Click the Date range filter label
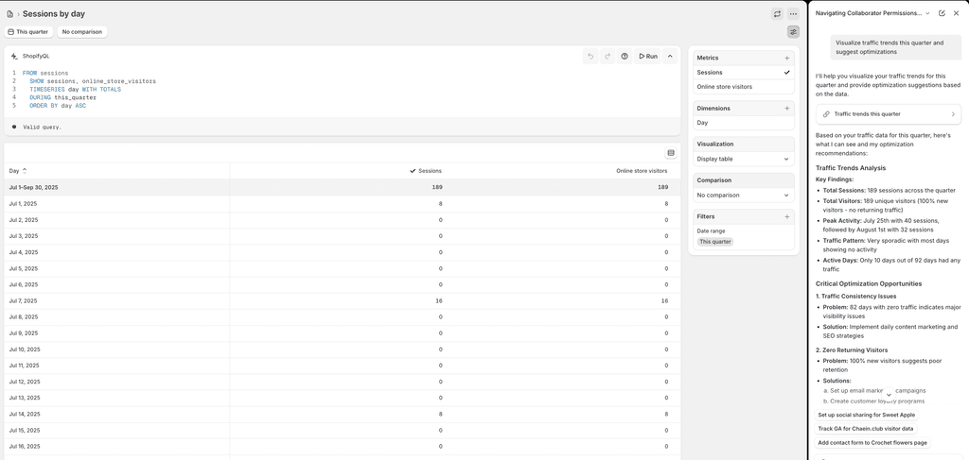Screen dimensions: 969x460 [x=711, y=231]
